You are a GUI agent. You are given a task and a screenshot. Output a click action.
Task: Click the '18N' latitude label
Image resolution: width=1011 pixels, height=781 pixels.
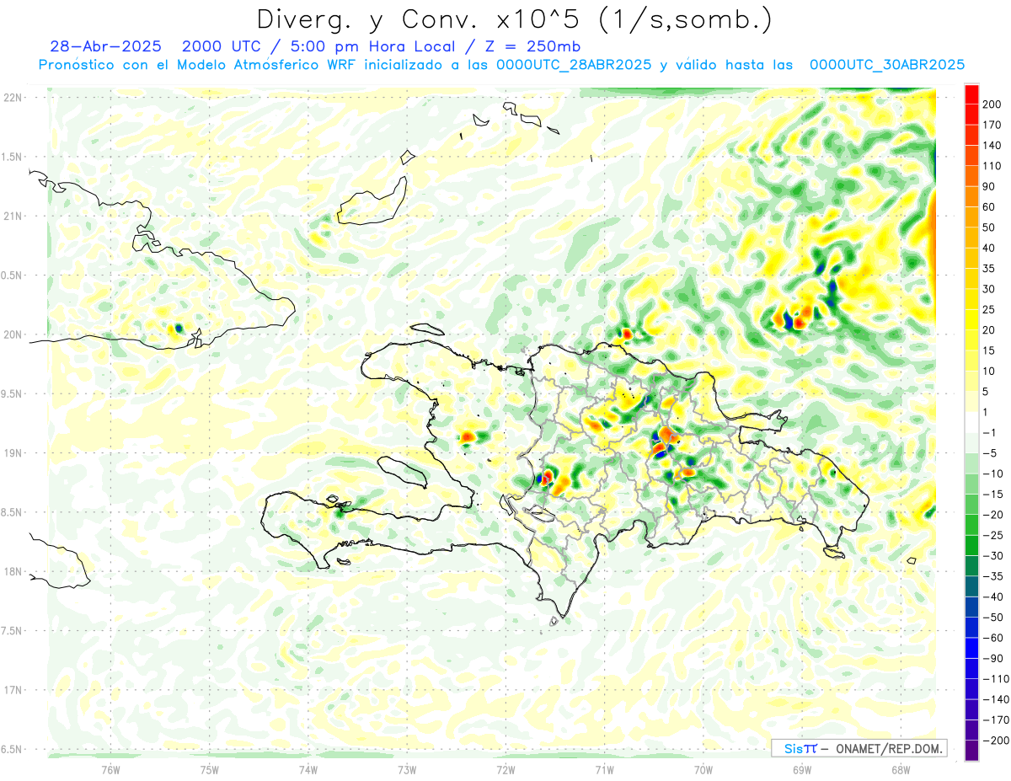pos(12,571)
